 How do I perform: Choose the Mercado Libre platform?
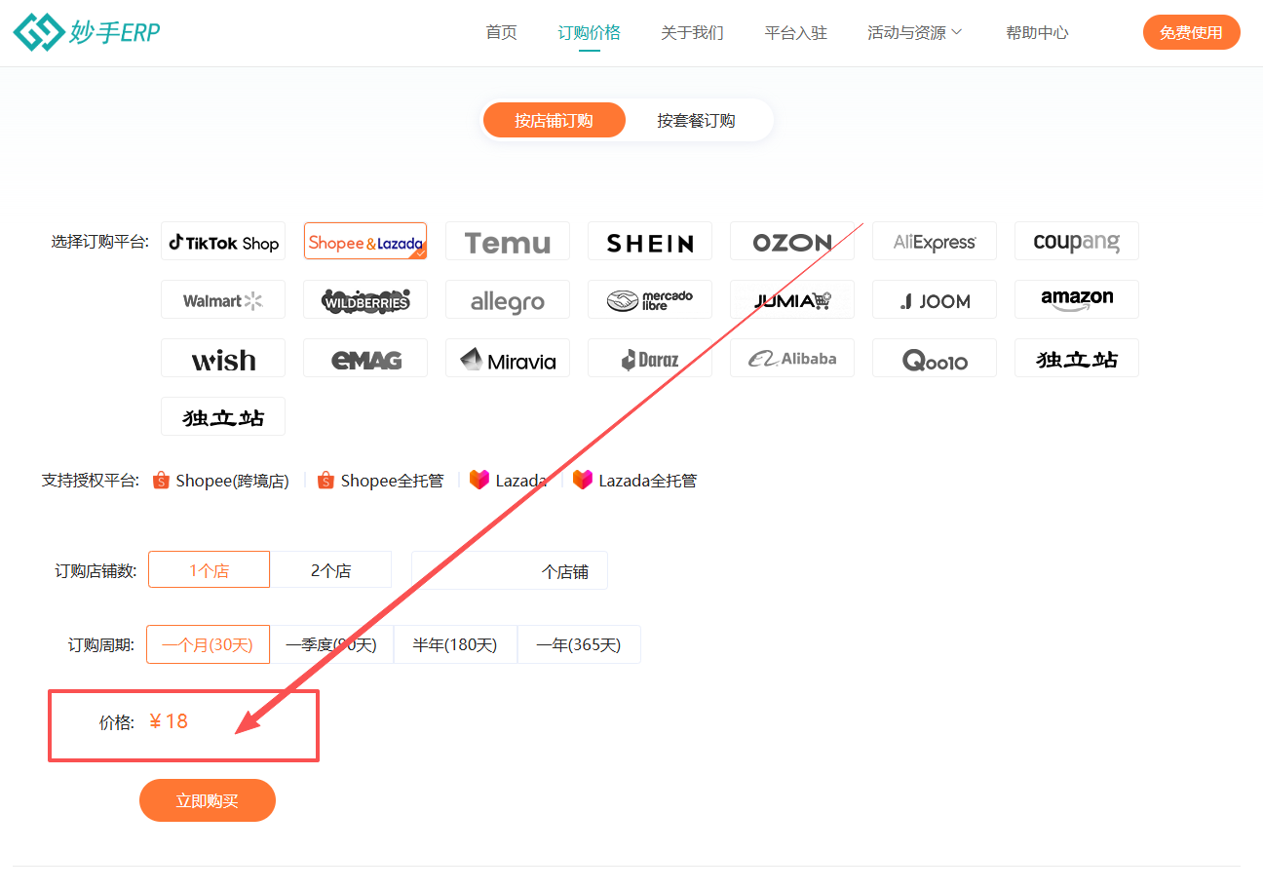(x=650, y=299)
